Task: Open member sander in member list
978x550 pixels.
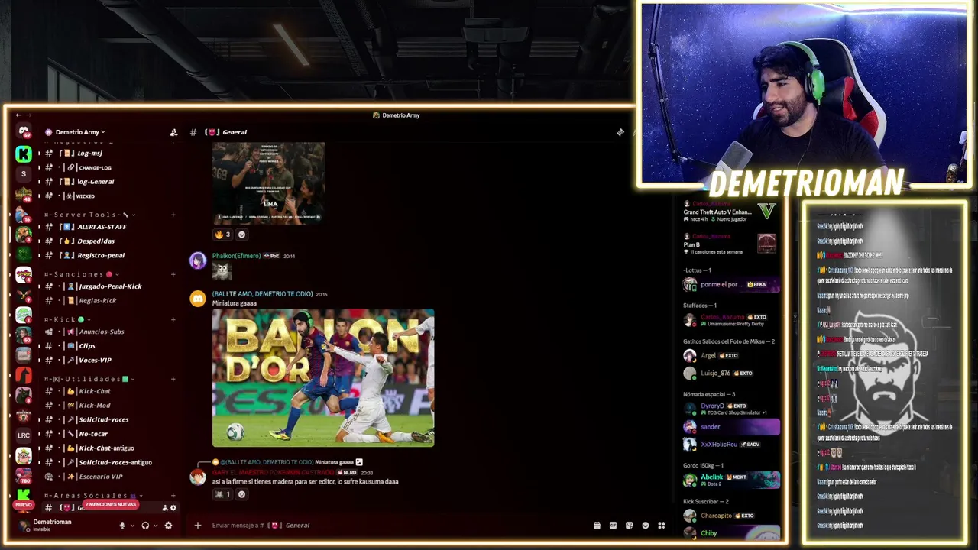Action: (731, 427)
